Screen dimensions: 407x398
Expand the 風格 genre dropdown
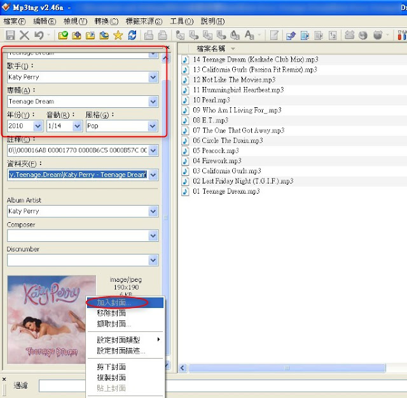tap(153, 126)
